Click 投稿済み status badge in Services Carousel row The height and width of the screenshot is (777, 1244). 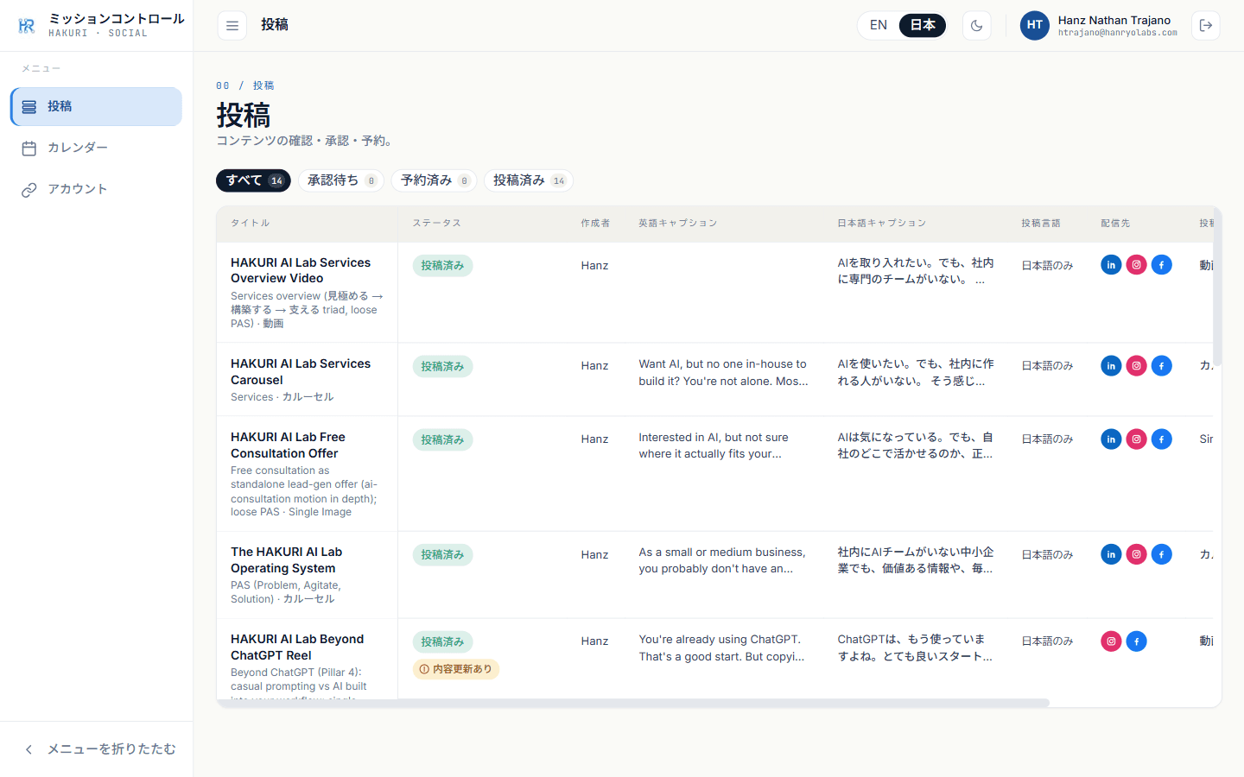pos(442,367)
